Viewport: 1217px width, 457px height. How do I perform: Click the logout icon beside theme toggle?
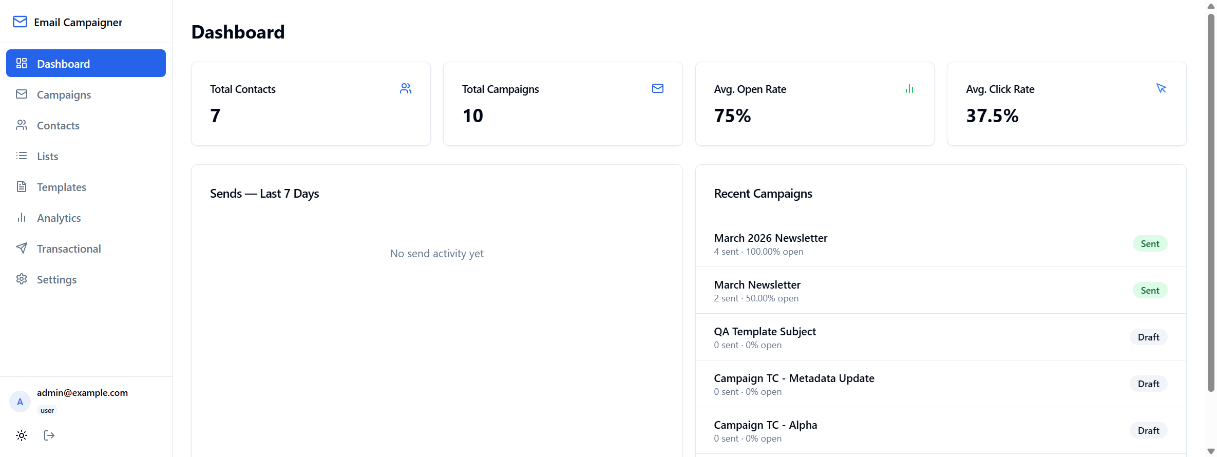point(49,435)
